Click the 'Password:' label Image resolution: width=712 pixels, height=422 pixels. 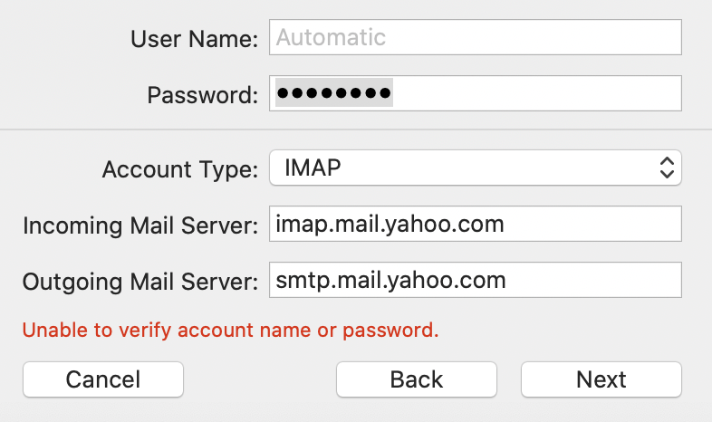point(203,95)
